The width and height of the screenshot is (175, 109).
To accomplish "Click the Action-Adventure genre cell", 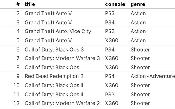I will coord(152,76).
